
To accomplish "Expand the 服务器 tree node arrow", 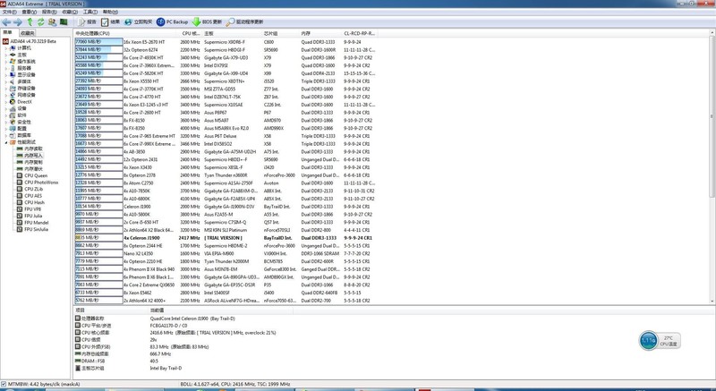I will coord(6,68).
